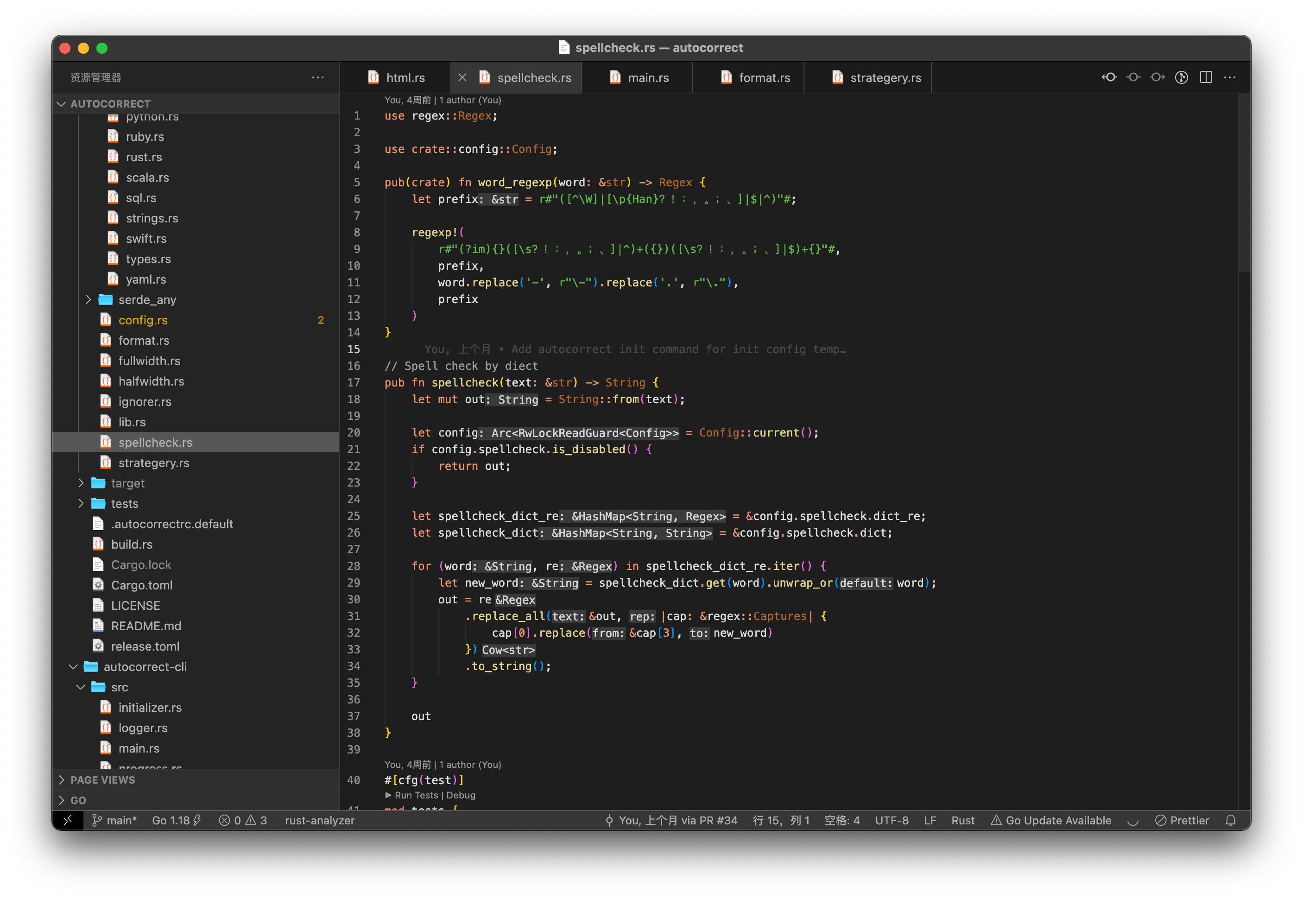The width and height of the screenshot is (1303, 899).
Task: Open the commit graph icon near editor toolbar
Action: tap(1182, 77)
